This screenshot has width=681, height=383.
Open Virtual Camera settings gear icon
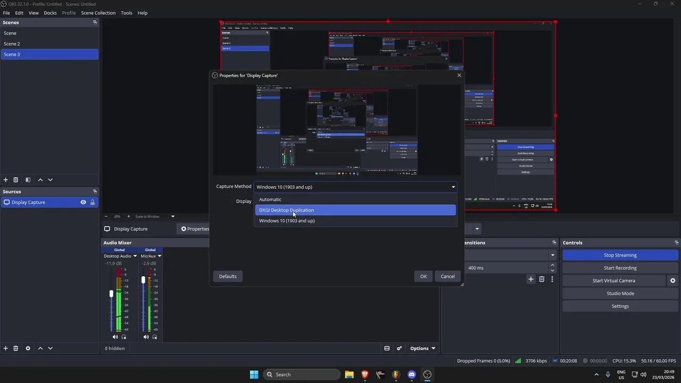[672, 280]
